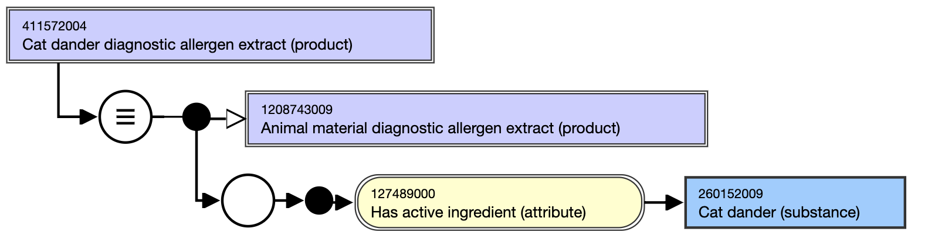
Task: Open the Cat dander (substance) box
Action: 795,202
